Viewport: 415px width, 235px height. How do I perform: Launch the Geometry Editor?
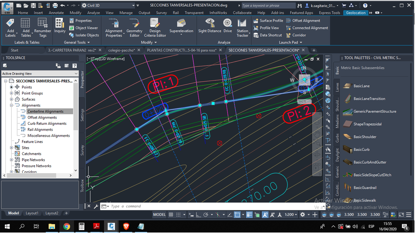click(x=135, y=28)
